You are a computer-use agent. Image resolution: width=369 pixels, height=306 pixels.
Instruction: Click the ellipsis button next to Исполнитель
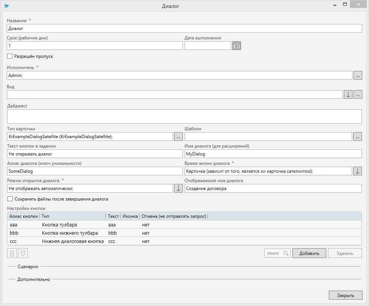(358, 75)
